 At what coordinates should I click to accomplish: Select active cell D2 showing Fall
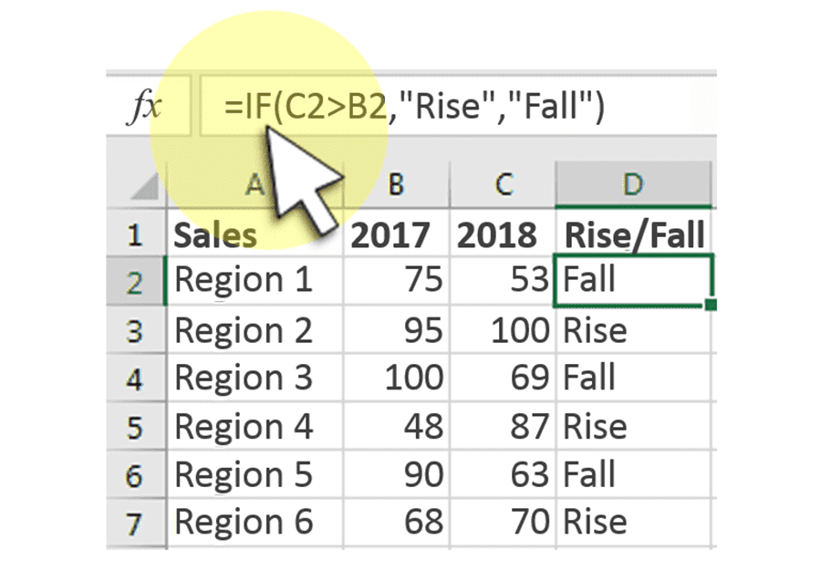click(632, 280)
